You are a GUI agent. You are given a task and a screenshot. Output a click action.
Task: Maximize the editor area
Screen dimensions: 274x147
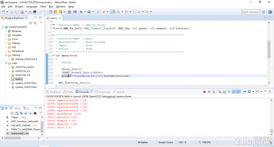[x=270, y=18]
